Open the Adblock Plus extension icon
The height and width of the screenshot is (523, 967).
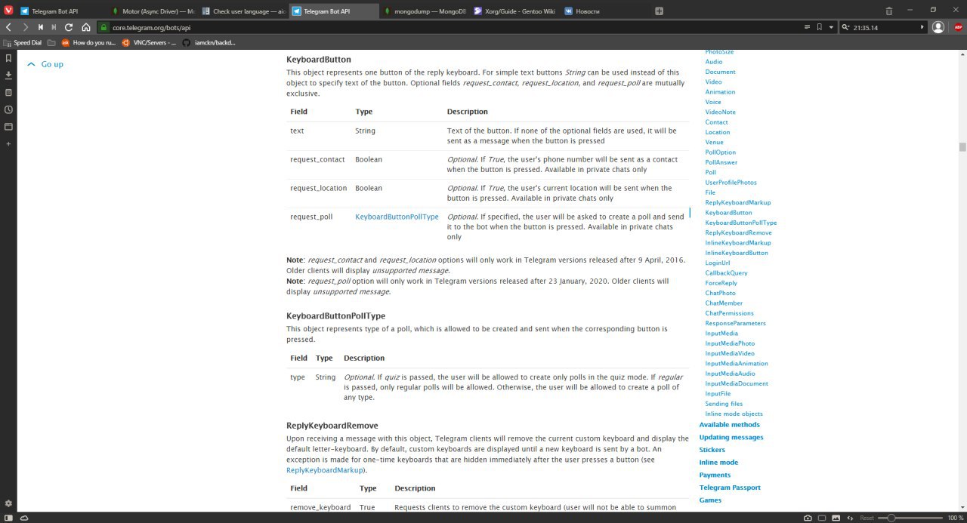pos(958,27)
